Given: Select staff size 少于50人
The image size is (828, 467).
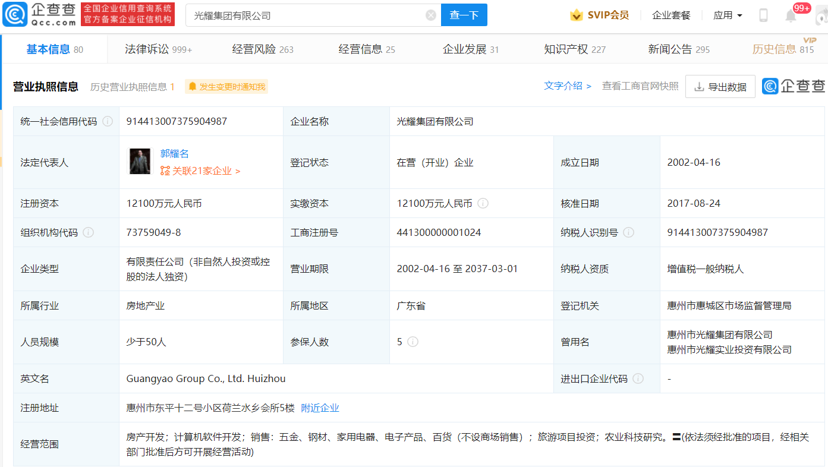Looking at the screenshot, I should (146, 342).
